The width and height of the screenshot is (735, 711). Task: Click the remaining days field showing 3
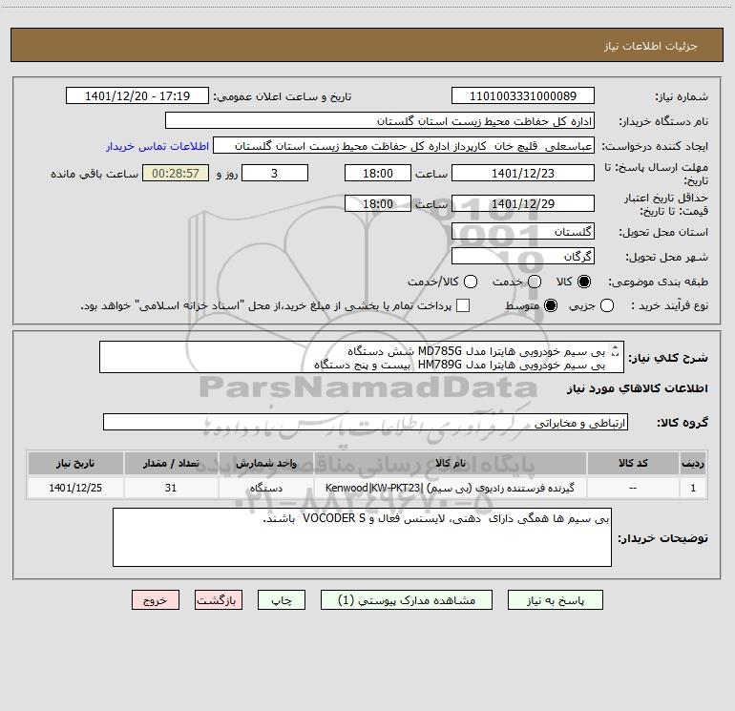point(275,173)
